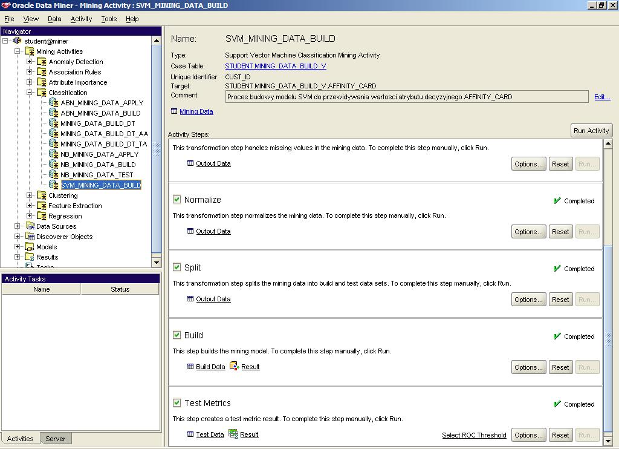Click the Run Activity button
The image size is (619, 449).
591,131
